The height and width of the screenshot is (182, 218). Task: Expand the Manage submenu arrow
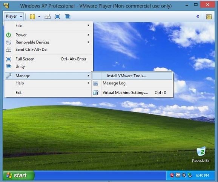[88, 76]
